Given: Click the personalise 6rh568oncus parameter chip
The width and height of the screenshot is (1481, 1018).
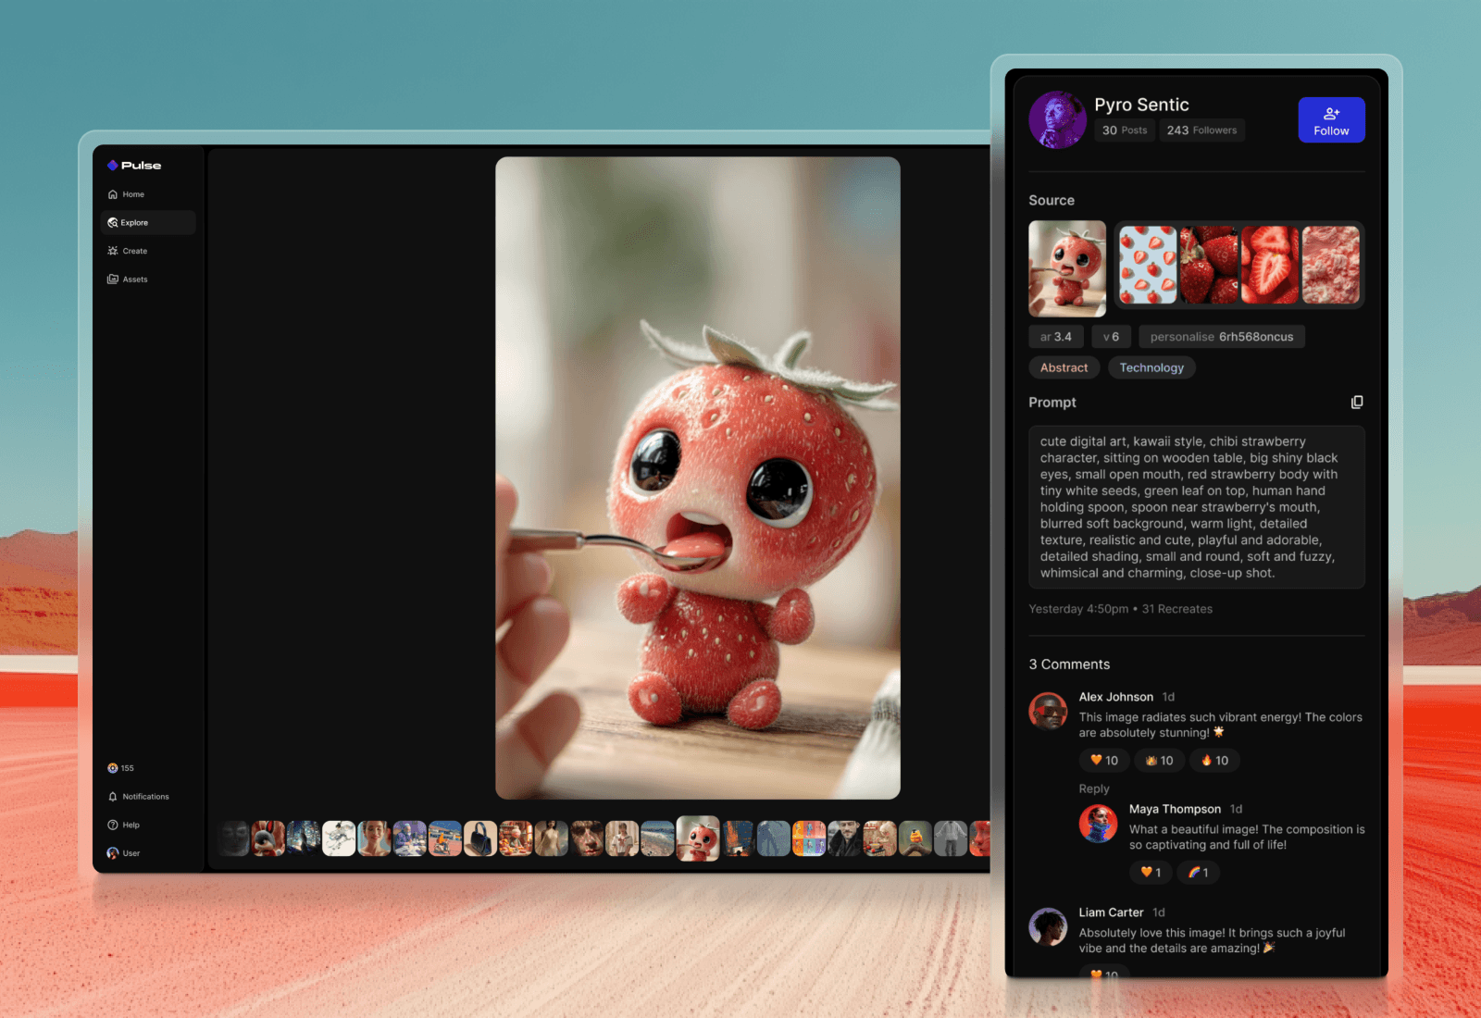Looking at the screenshot, I should (1221, 337).
